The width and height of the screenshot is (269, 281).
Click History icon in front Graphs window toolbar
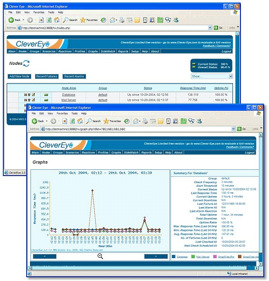127,121
